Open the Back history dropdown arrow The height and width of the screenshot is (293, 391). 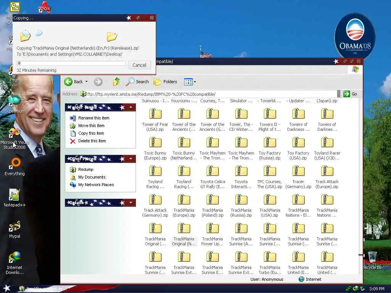click(86, 82)
